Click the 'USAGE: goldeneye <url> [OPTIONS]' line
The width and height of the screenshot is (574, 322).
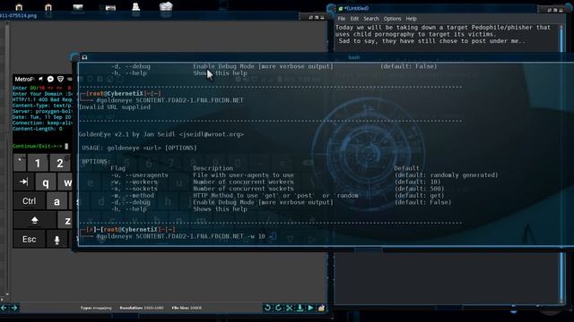140,148
